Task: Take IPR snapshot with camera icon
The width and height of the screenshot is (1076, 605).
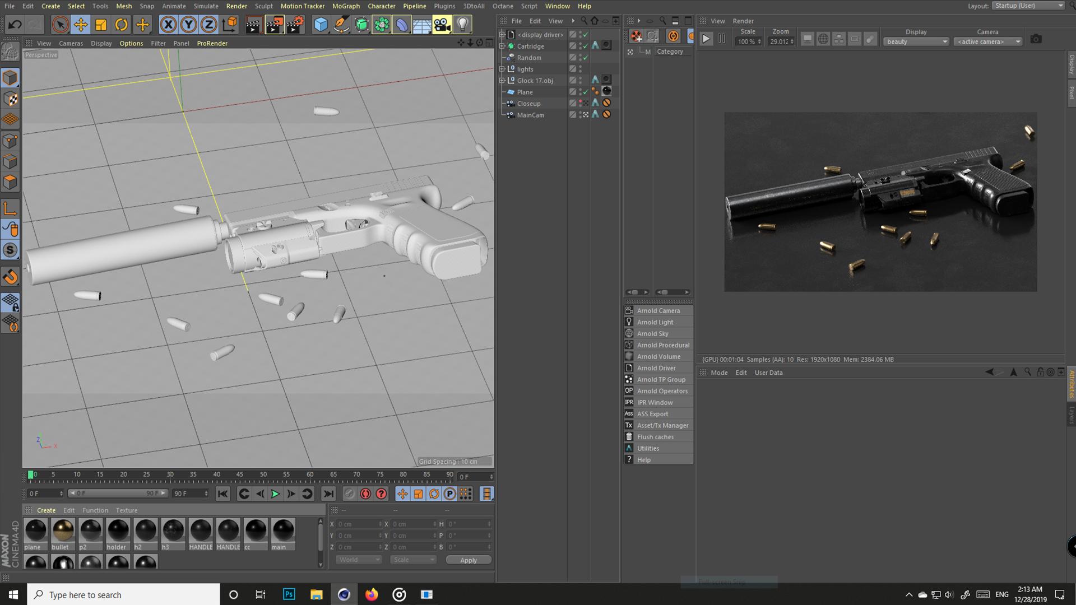Action: (1036, 39)
